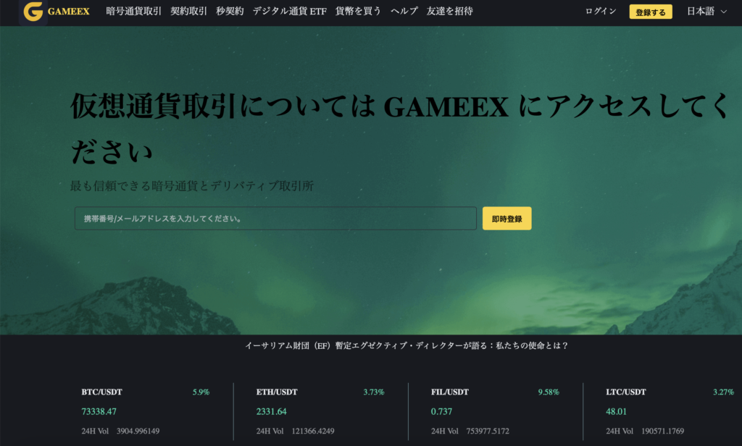Click the GAMEEX G logo icon

(33, 12)
